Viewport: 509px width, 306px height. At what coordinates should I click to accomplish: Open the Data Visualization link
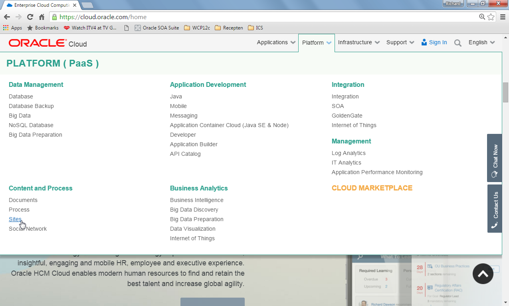[x=192, y=229]
